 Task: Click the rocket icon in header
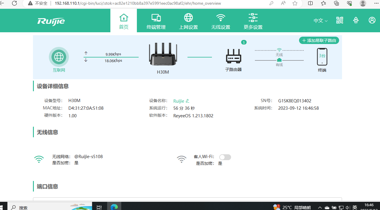356,20
